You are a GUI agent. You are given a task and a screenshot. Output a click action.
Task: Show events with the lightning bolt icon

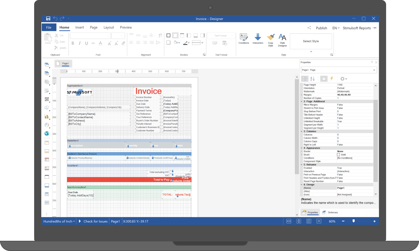331,79
